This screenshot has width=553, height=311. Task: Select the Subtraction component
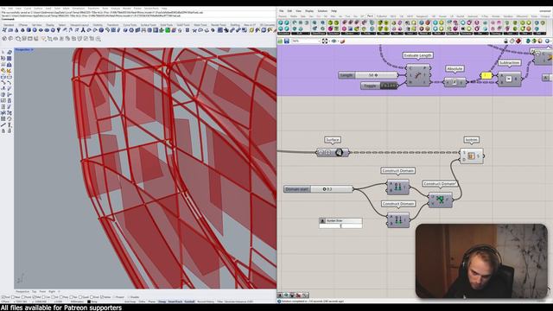coord(509,79)
